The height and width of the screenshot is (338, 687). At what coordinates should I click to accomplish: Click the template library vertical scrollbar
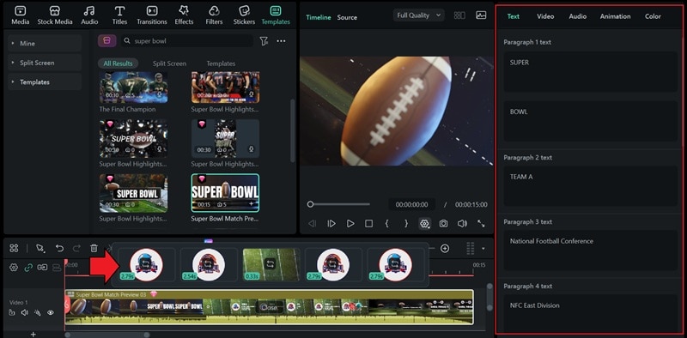tap(293, 131)
